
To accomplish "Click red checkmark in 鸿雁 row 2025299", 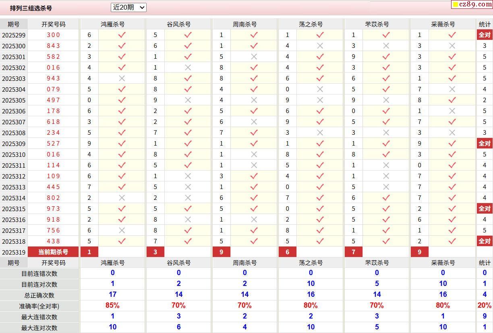I will tap(122, 35).
